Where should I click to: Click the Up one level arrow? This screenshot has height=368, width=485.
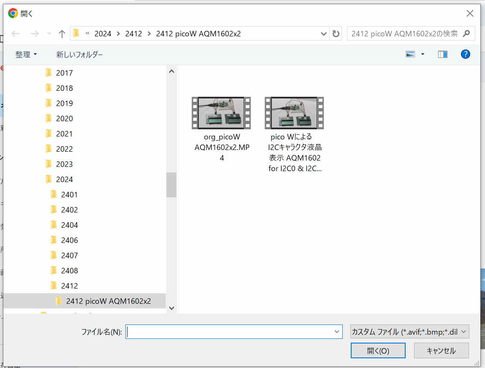62,34
